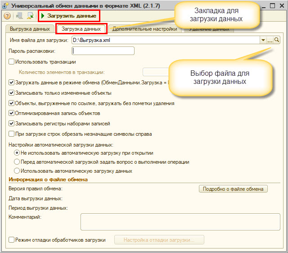Maximize the window
Image resolution: width=288 pixels, height=253 pixels.
click(272, 6)
